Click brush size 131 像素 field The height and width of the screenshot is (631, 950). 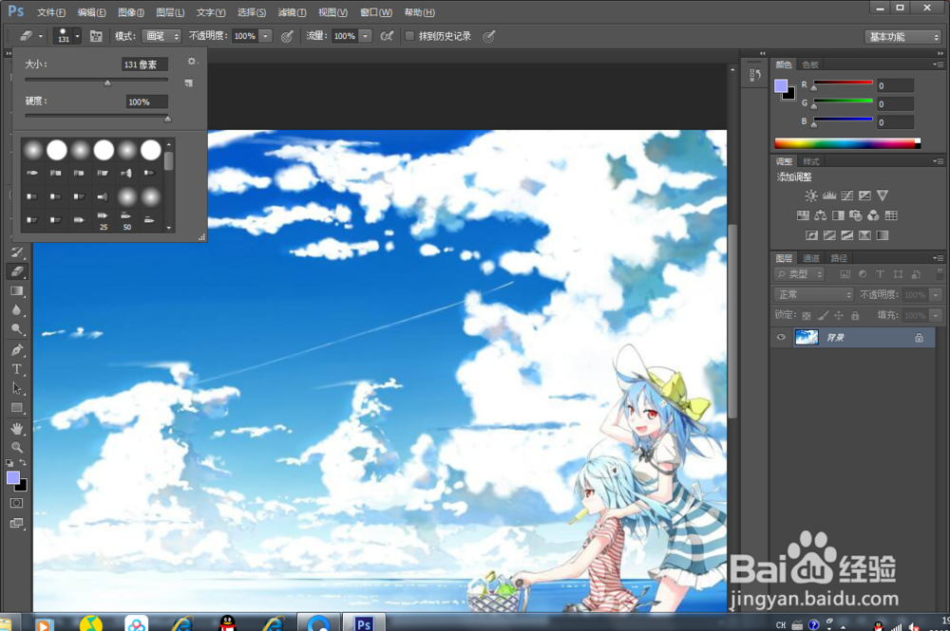click(144, 65)
